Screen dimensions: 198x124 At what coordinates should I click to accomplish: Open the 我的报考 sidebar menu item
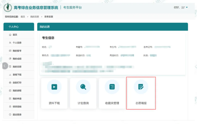pyautogui.click(x=19, y=51)
